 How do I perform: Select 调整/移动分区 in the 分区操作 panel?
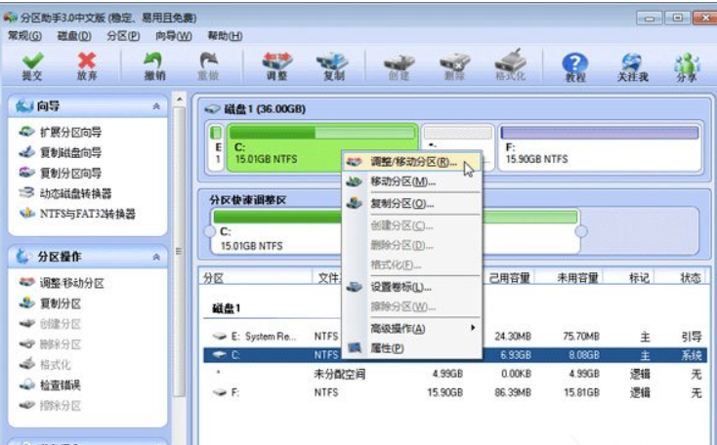62,283
